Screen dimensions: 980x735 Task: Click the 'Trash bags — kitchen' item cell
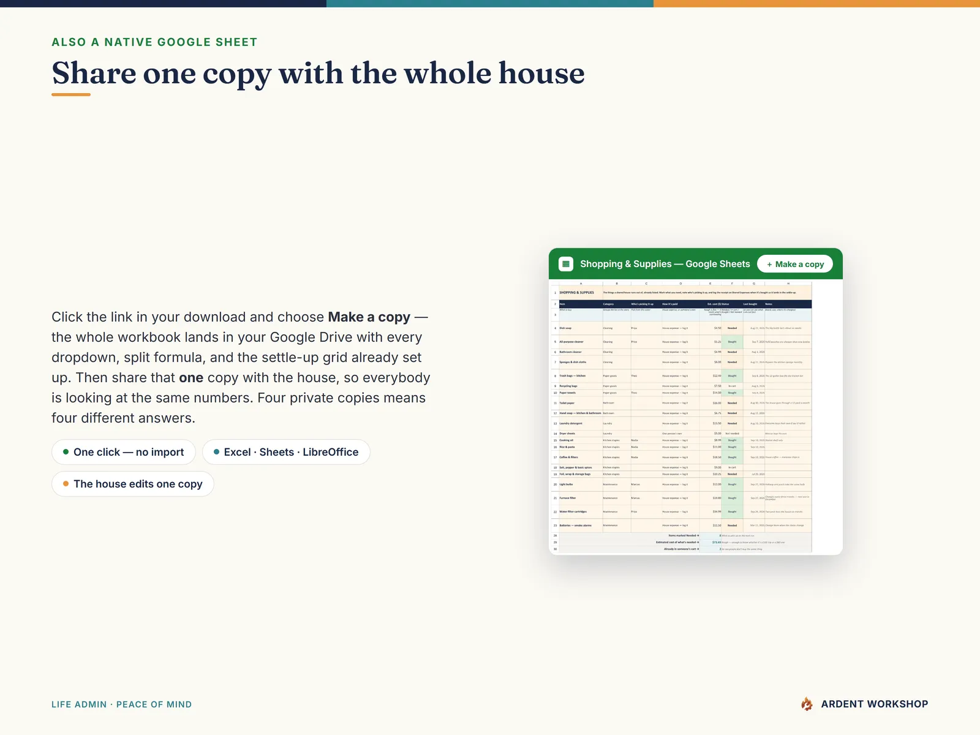[580, 376]
